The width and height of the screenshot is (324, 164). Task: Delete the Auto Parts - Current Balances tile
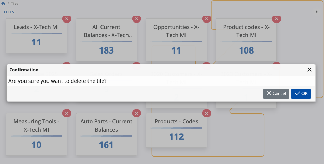click(x=136, y=113)
